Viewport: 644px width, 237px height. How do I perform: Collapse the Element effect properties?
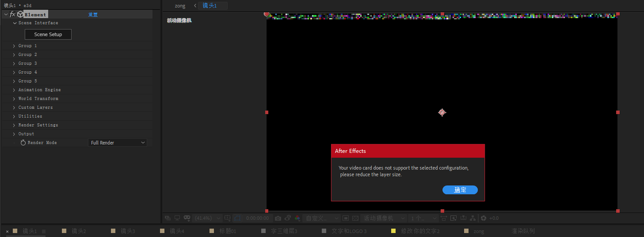tap(6, 14)
